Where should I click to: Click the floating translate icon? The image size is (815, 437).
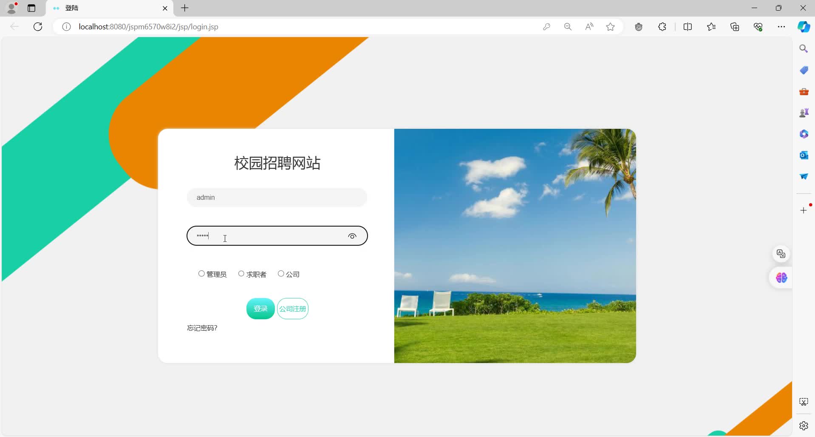pyautogui.click(x=781, y=254)
